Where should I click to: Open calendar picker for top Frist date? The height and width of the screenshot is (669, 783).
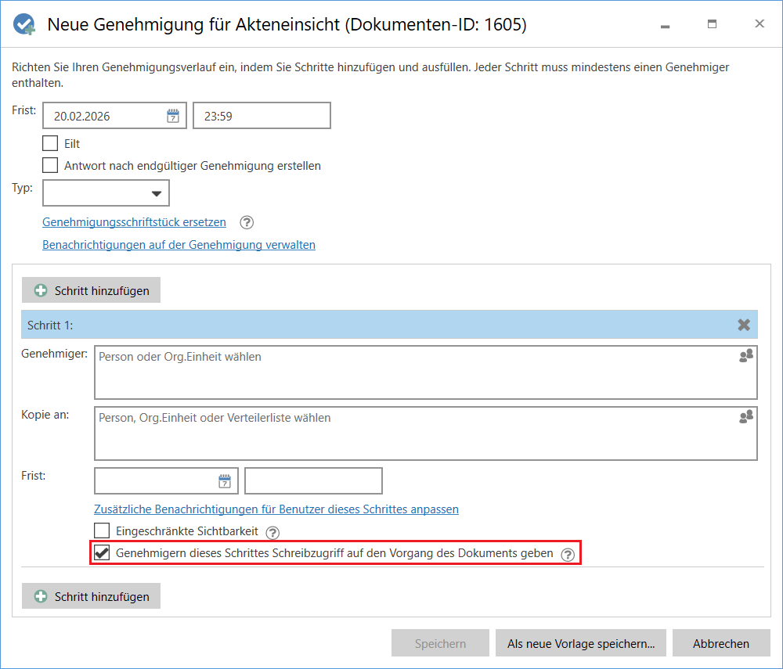(x=173, y=116)
